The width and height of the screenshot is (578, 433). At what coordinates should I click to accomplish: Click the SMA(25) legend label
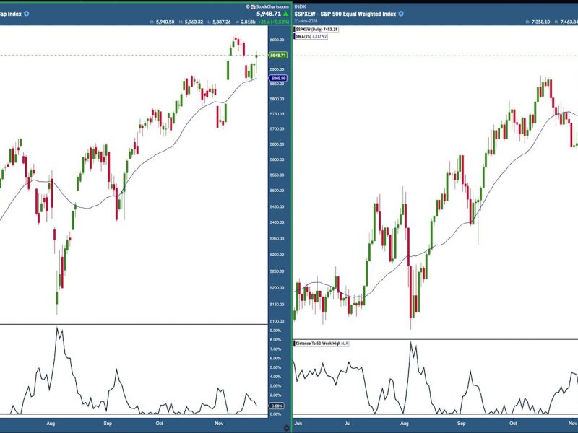point(311,37)
